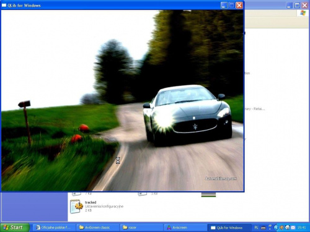Click the Maserati image in QLib window

click(x=122, y=100)
